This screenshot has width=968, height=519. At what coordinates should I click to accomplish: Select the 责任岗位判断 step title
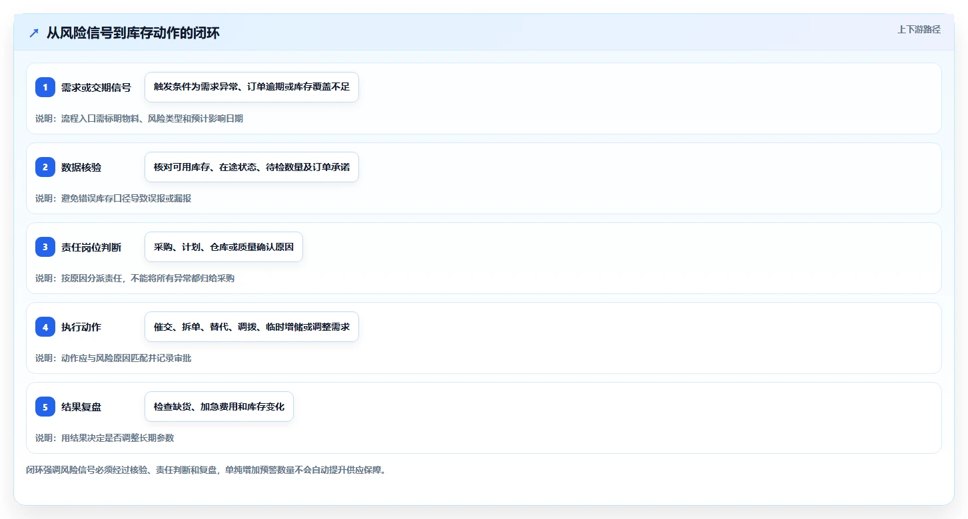point(91,247)
